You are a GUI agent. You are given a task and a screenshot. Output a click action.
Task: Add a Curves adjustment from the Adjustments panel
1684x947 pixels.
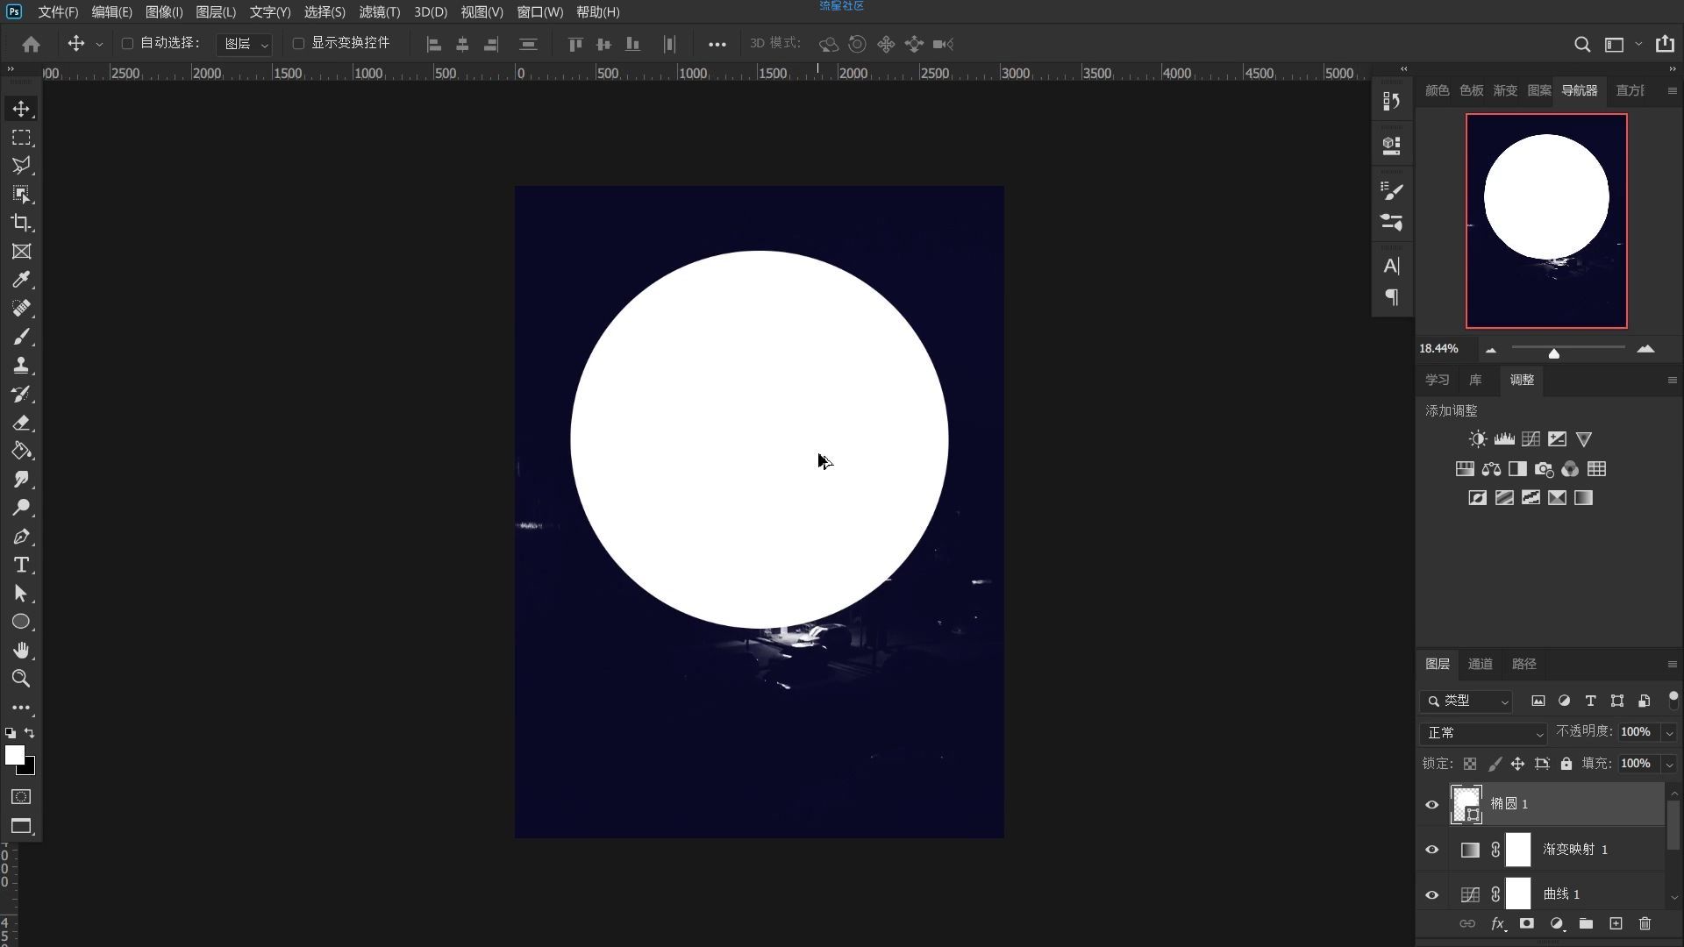[x=1531, y=439]
